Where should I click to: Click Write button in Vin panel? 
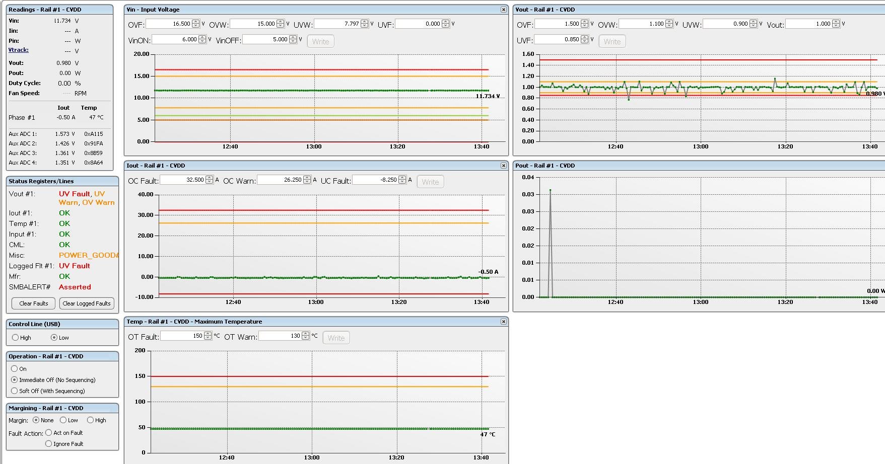pyautogui.click(x=320, y=42)
